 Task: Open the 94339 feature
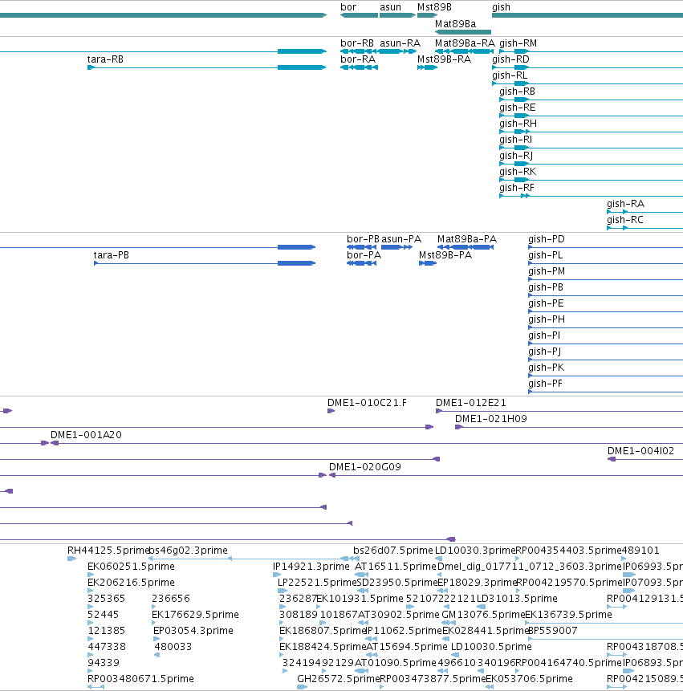[91, 671]
